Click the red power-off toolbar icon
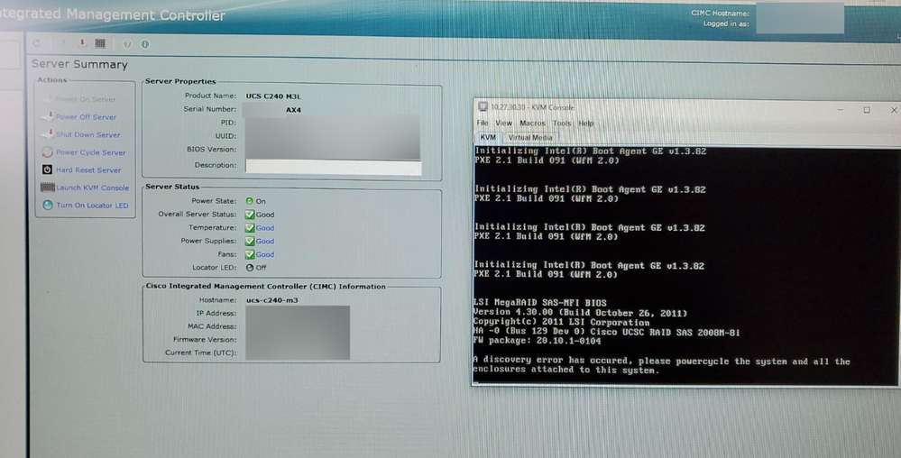The height and width of the screenshot is (458, 901). point(82,43)
